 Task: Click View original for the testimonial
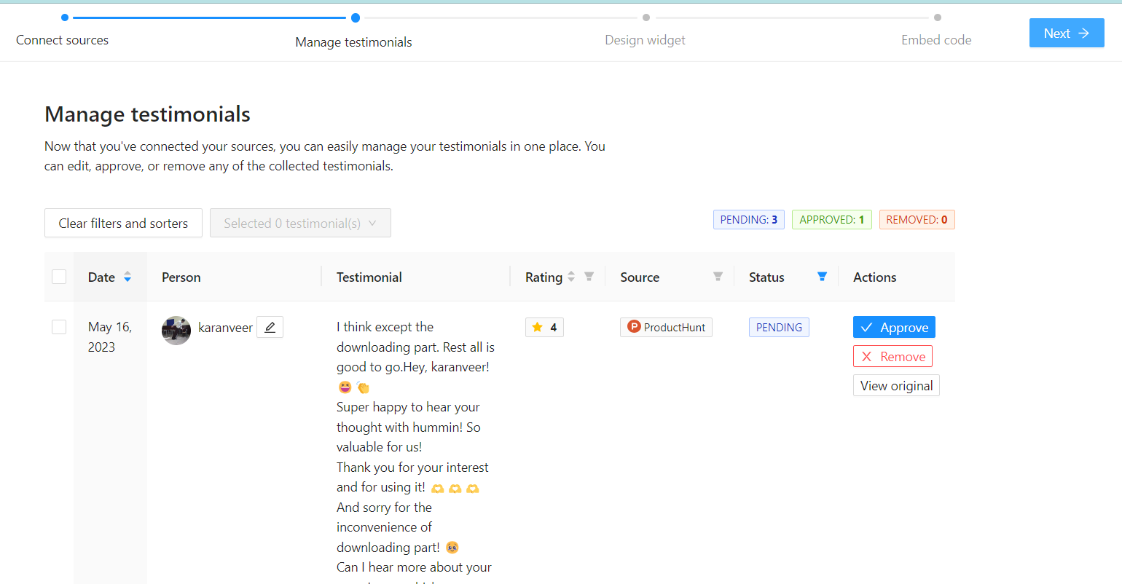[x=896, y=385]
